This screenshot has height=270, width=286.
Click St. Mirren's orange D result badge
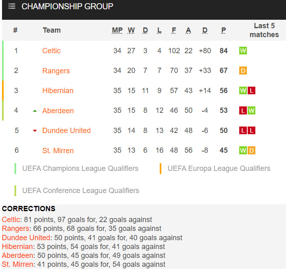(251, 150)
